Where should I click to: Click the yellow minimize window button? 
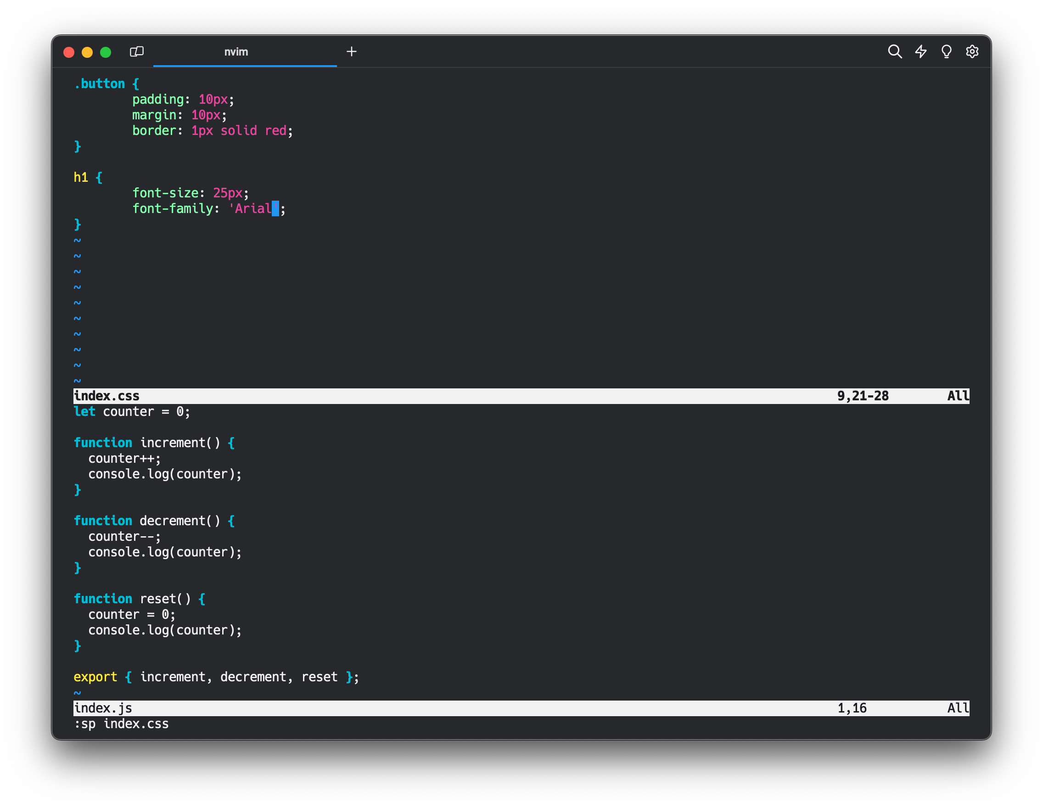pyautogui.click(x=87, y=52)
